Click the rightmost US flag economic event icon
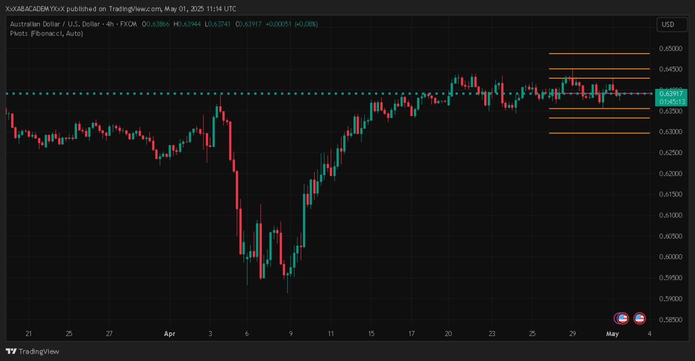Image resolution: width=695 pixels, height=361 pixels. tap(639, 318)
